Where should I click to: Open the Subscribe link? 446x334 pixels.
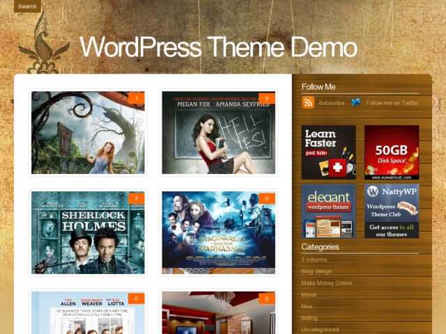(332, 103)
